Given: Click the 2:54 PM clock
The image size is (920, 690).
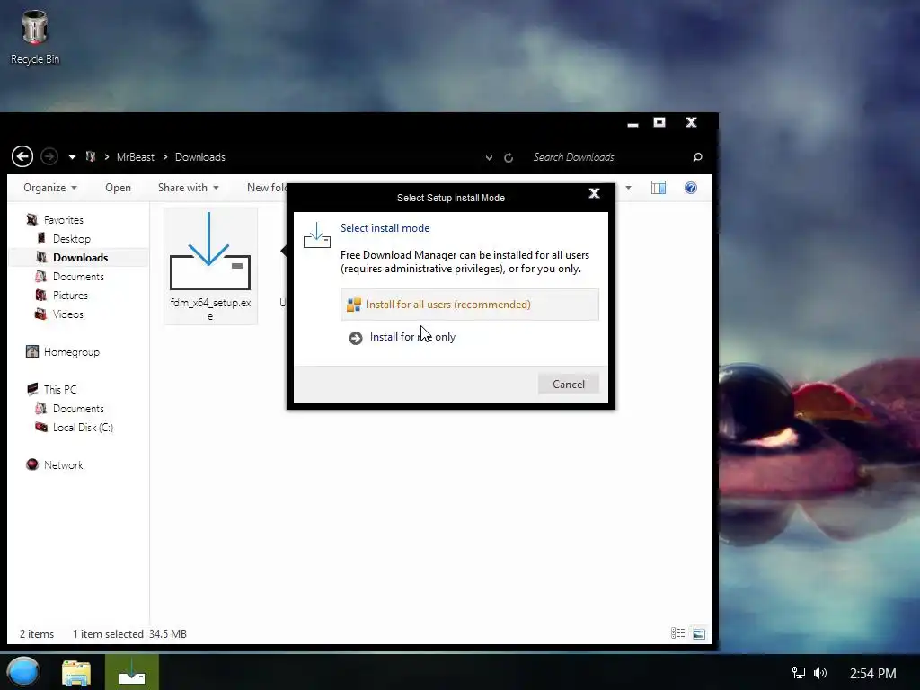Looking at the screenshot, I should pos(873,674).
